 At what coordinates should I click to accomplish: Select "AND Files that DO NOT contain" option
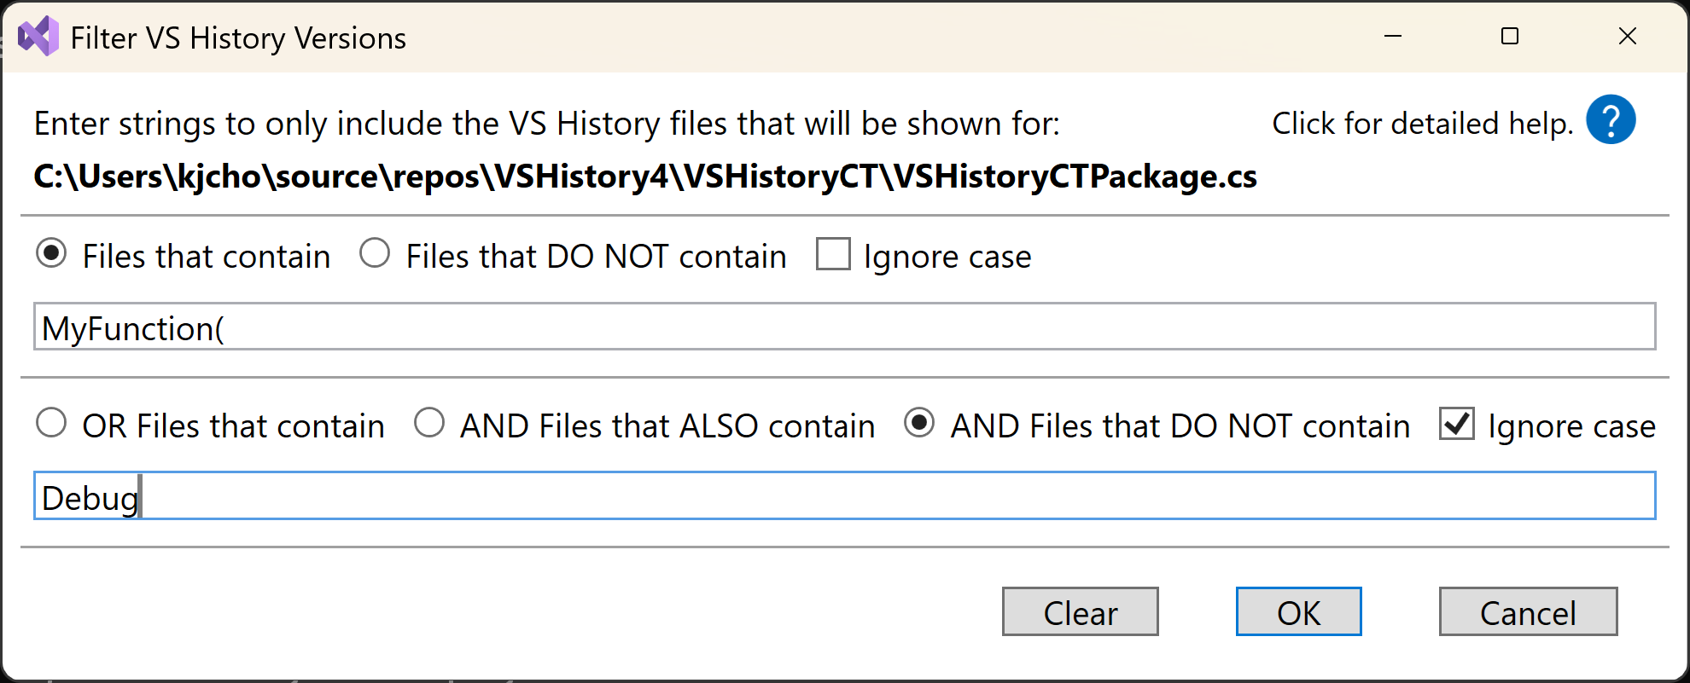[x=919, y=423]
